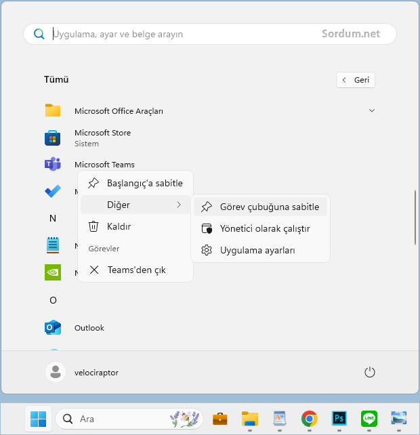Viewport: 420px width, 435px height.
Task: Click the X icon beside Teams'den çık
Action: click(x=94, y=270)
